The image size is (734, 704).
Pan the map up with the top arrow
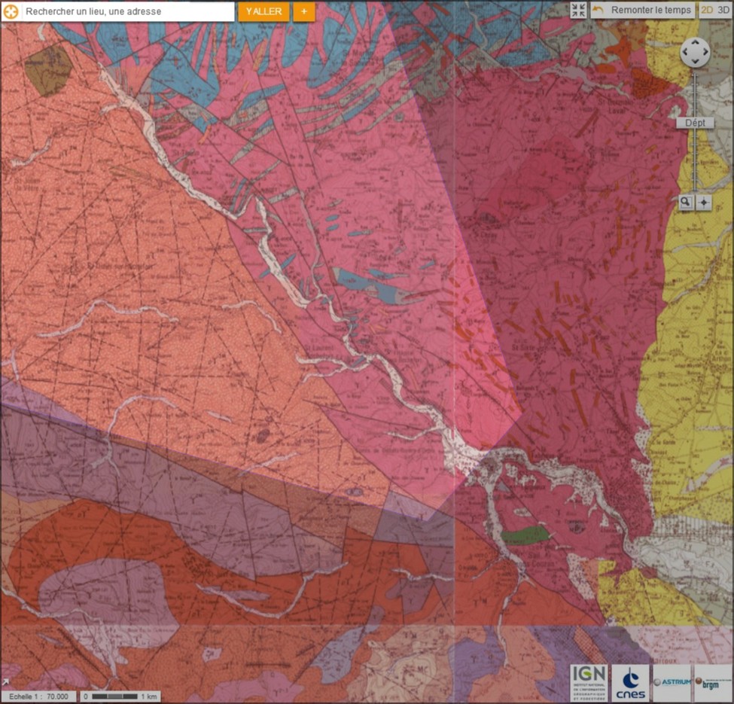tap(694, 43)
